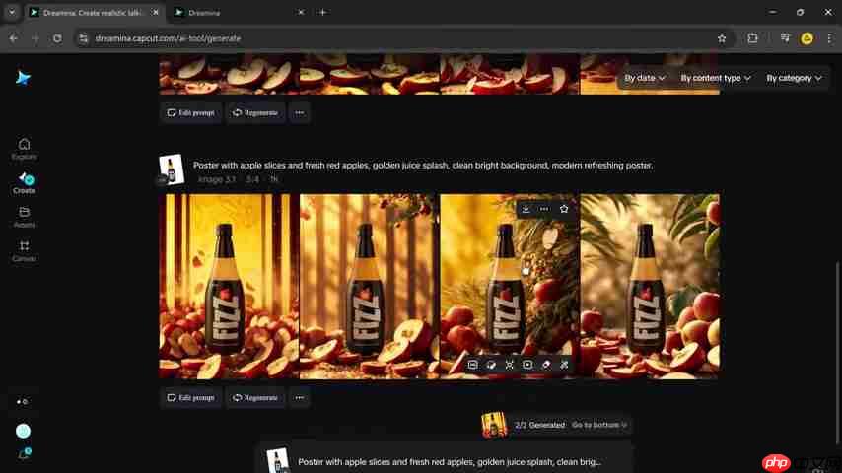
Task: Click the prompt text 'Poster with apple slices...'
Action: [423, 166]
